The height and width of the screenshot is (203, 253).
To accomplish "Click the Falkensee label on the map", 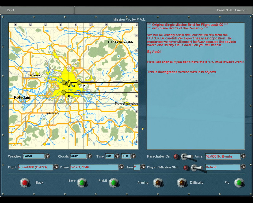I will pyautogui.click(x=35, y=75).
